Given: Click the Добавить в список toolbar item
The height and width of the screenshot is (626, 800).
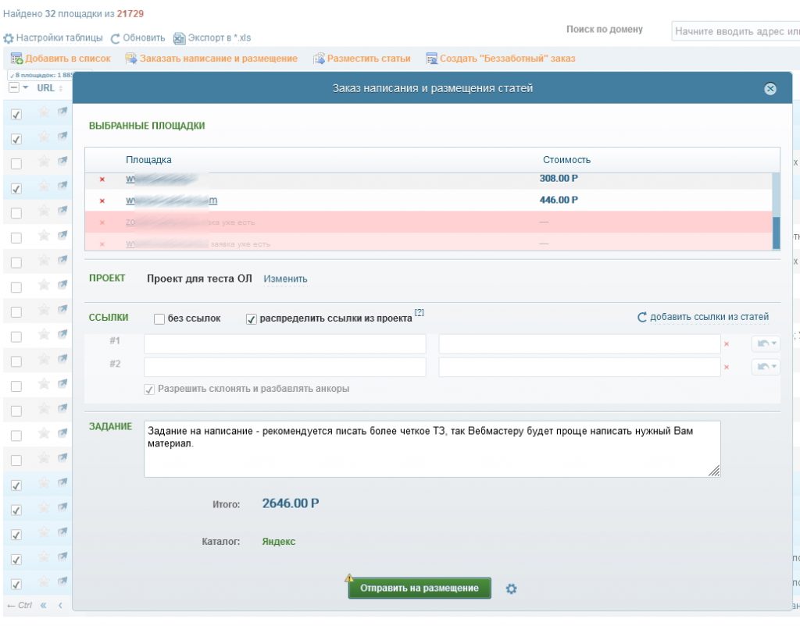Looking at the screenshot, I should pos(61,59).
